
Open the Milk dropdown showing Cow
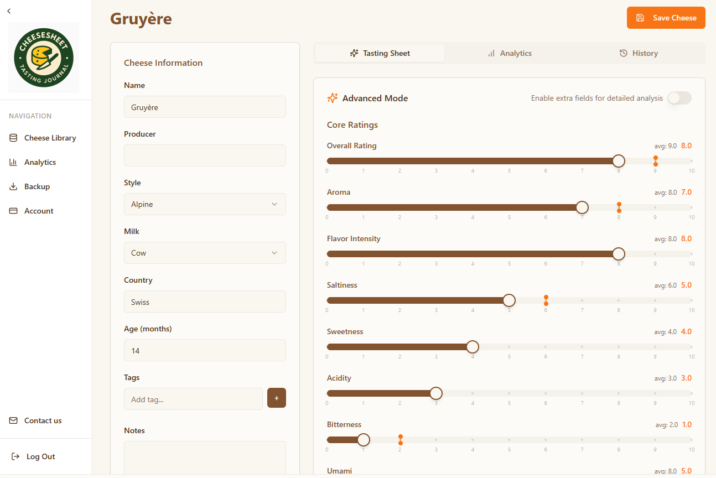pyautogui.click(x=205, y=253)
